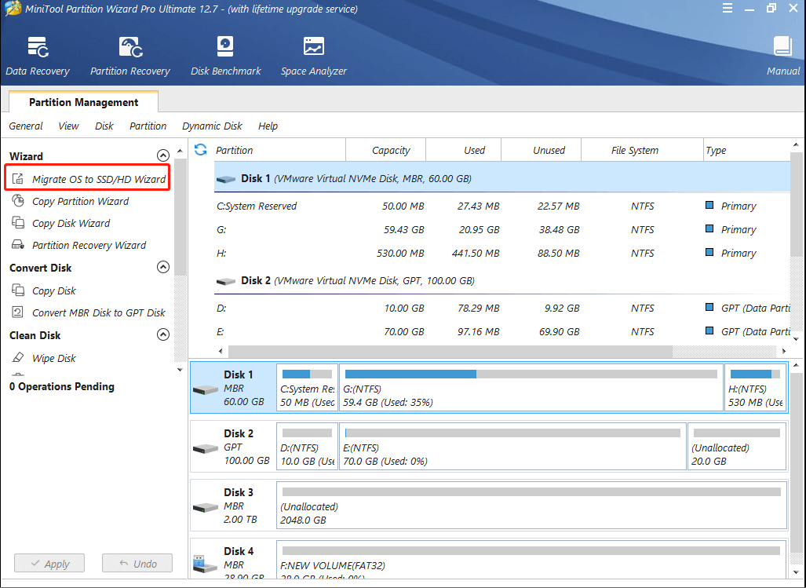Sort by the Used column header

(464, 150)
